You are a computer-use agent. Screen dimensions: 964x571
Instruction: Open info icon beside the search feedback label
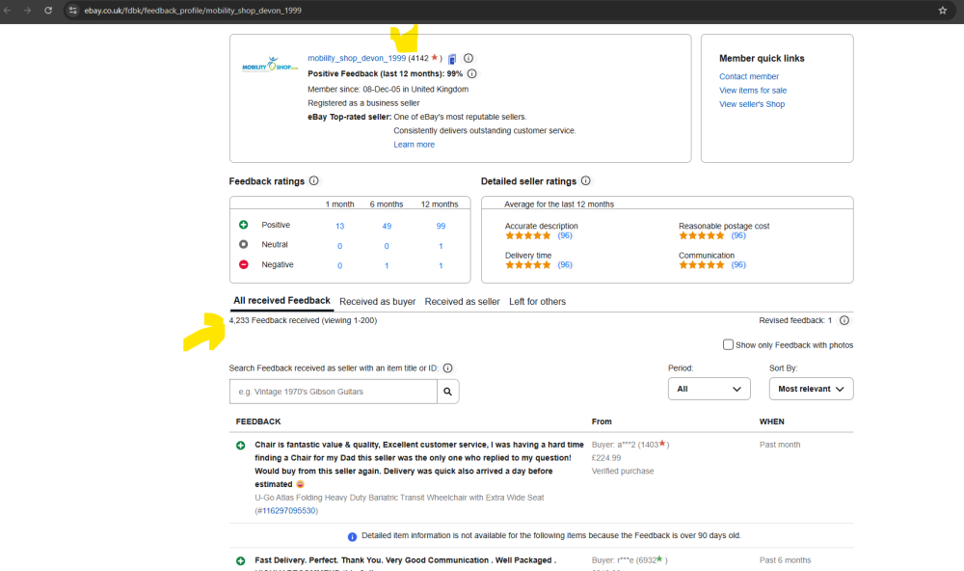click(448, 367)
